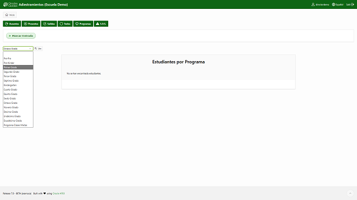Pick the highlighted Primer Grado option
Viewport: 357px width, 200px height.
pos(18,67)
